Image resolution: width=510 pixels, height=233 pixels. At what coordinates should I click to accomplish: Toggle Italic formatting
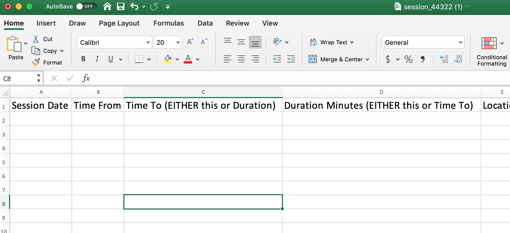click(x=97, y=59)
